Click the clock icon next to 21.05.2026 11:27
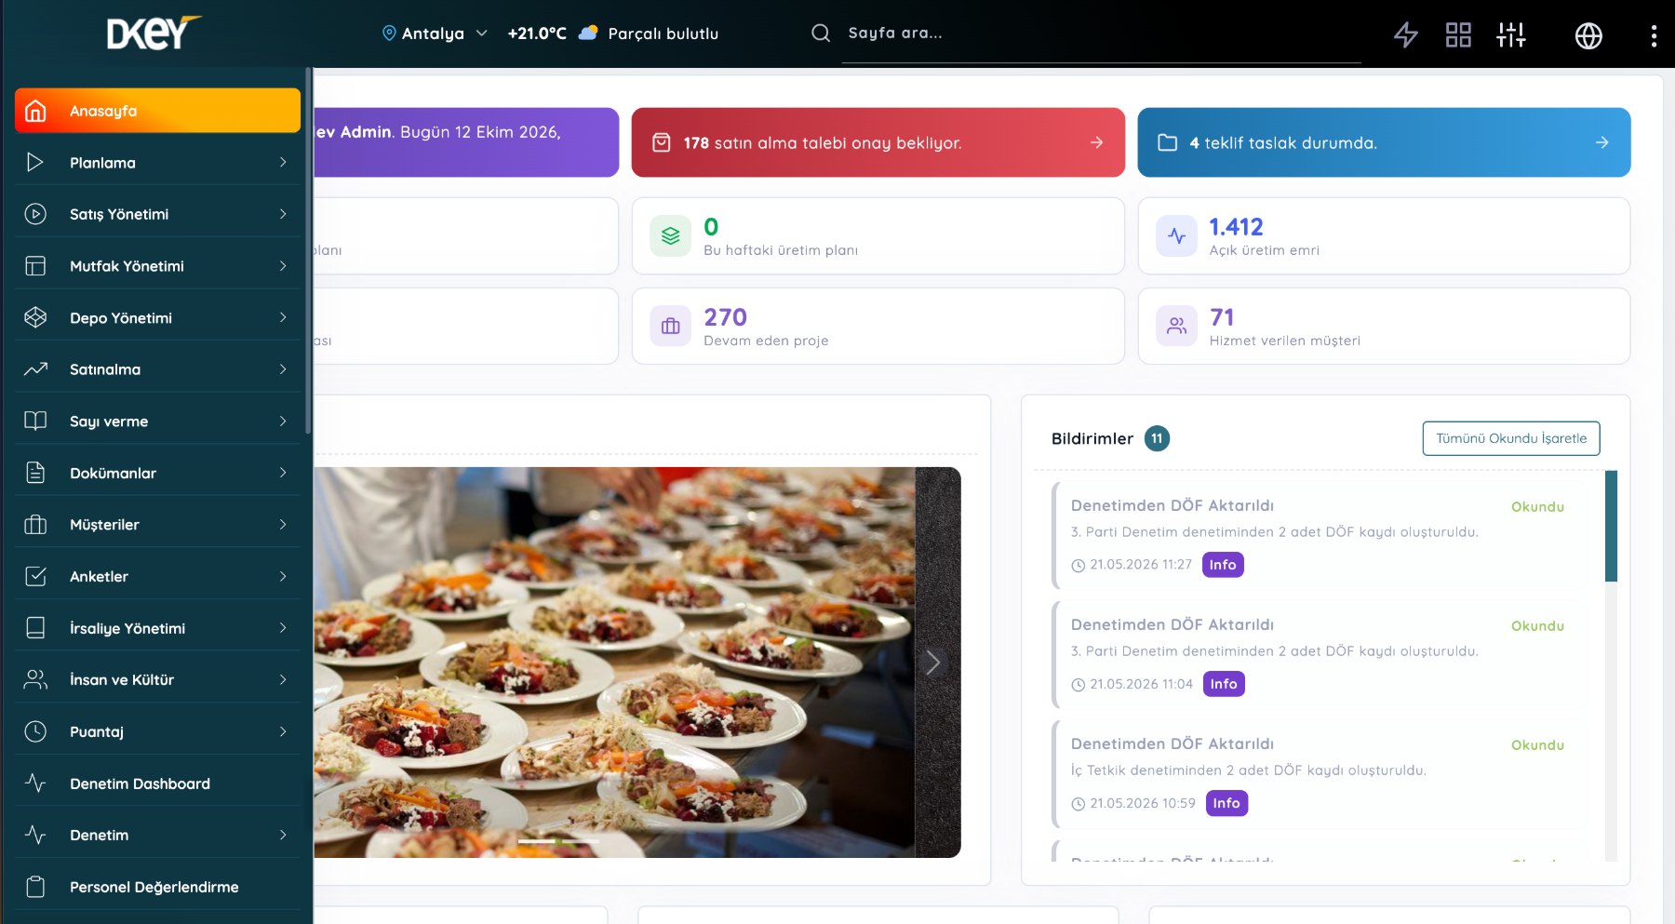The height and width of the screenshot is (924, 1675). point(1078,566)
